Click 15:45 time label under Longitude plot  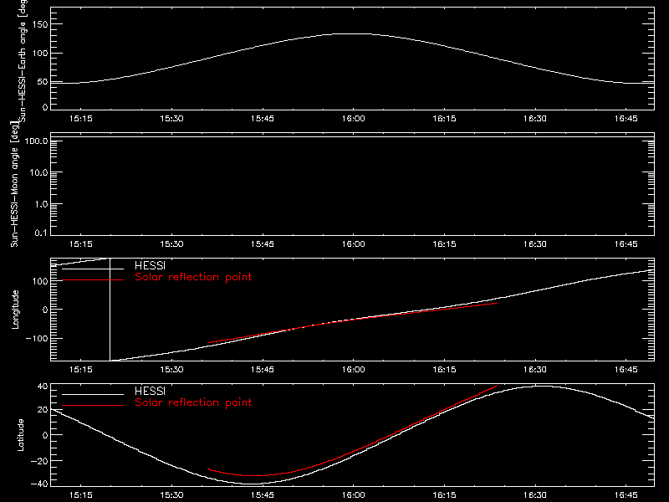[x=263, y=370]
